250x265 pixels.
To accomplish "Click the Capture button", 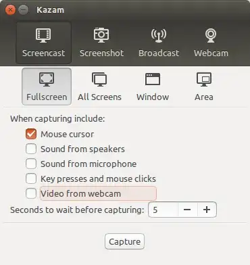I will (x=124, y=241).
